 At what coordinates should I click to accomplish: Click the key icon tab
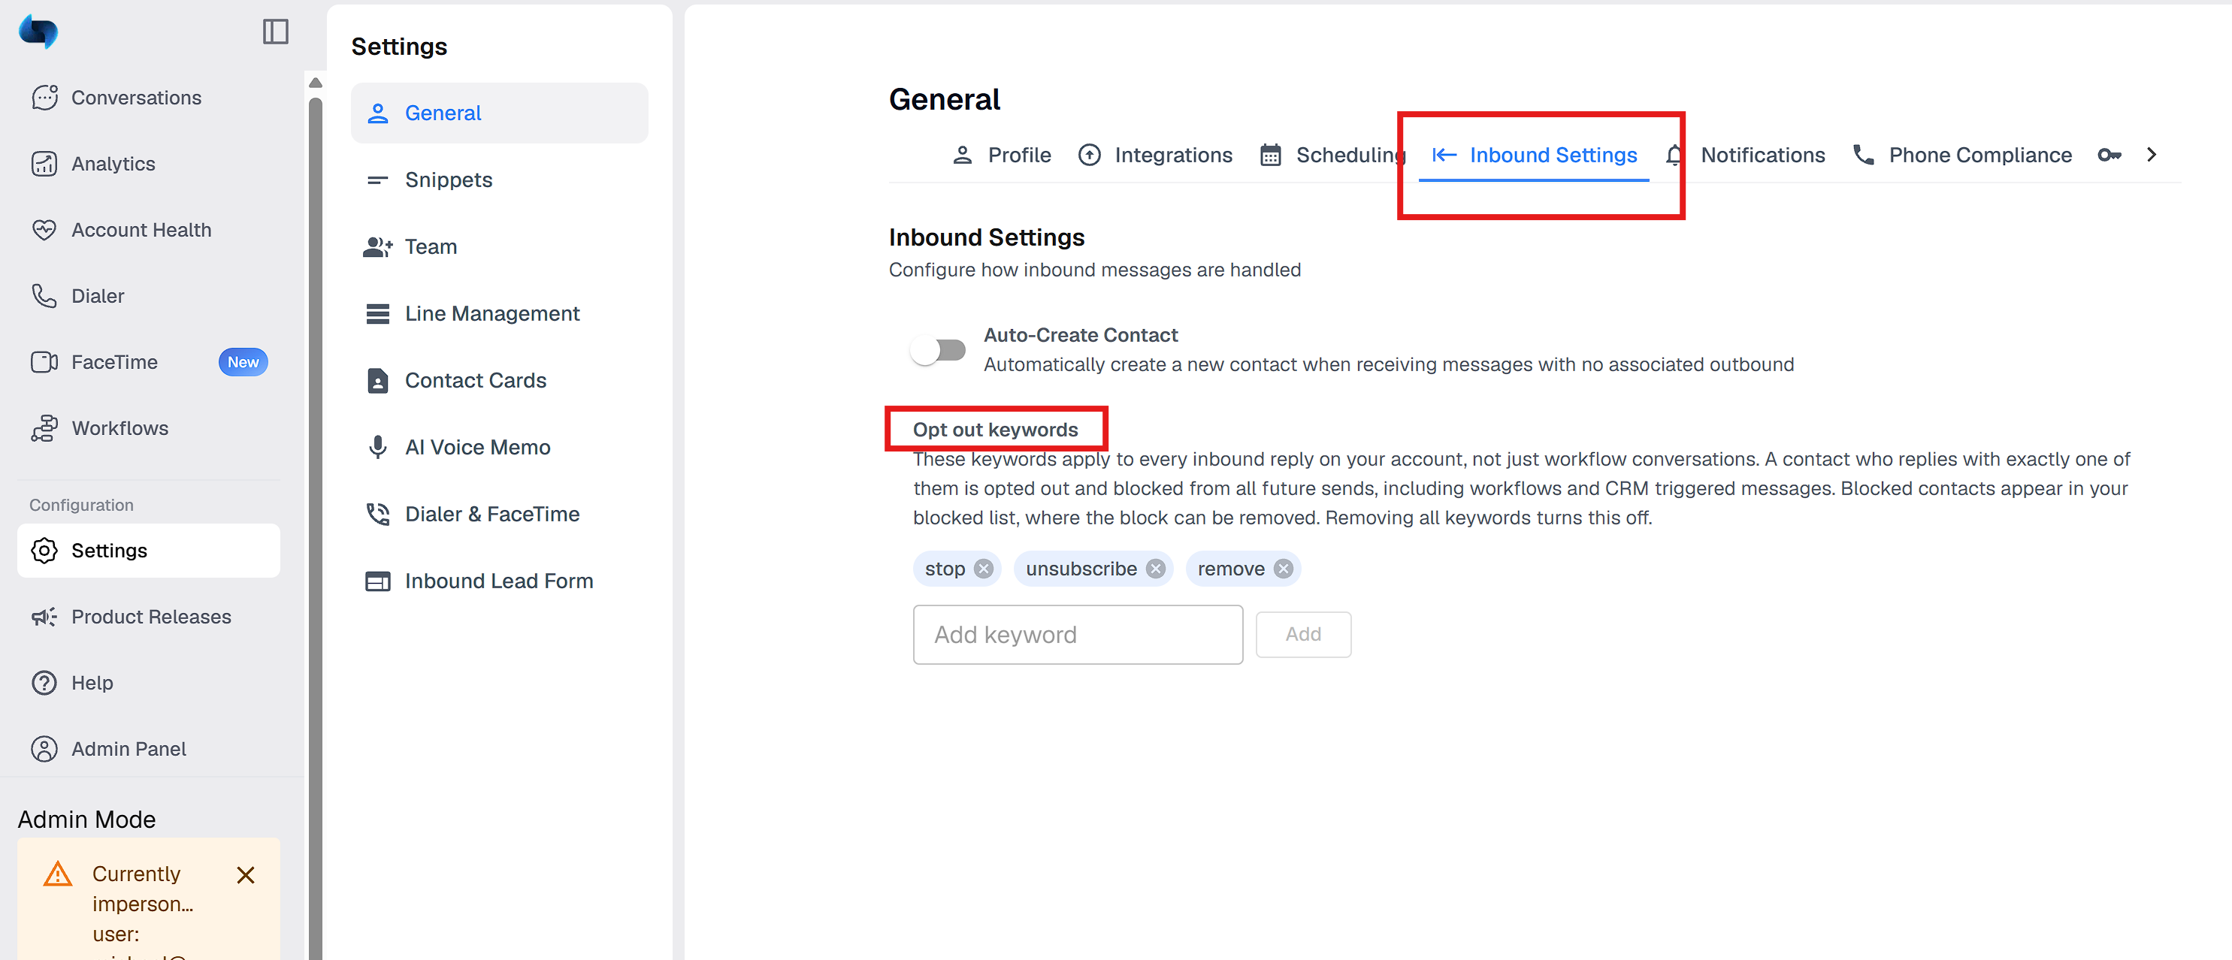[x=2109, y=155]
